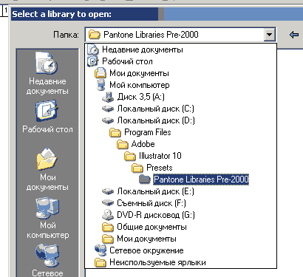303x277 pixels.
Task: Select Диск 3,5 (A:) drive
Action: click(180, 97)
